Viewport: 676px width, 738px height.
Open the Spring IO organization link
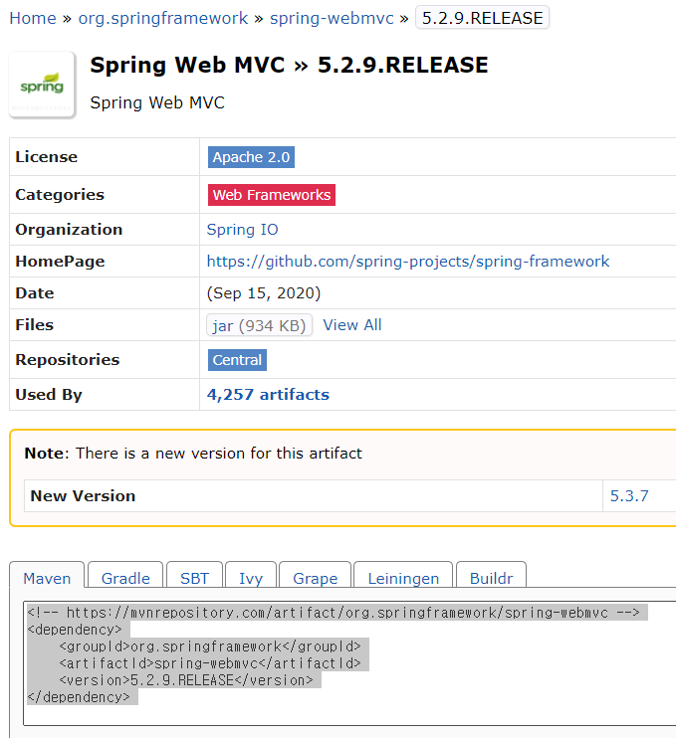pyautogui.click(x=243, y=230)
